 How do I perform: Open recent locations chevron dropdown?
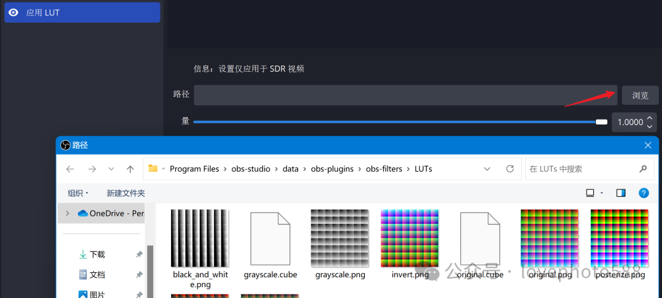click(x=111, y=169)
